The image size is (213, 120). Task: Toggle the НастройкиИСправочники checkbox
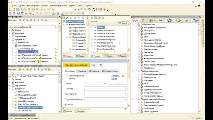click(x=139, y=27)
